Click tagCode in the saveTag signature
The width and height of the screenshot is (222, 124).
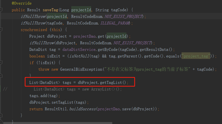coord(119,10)
